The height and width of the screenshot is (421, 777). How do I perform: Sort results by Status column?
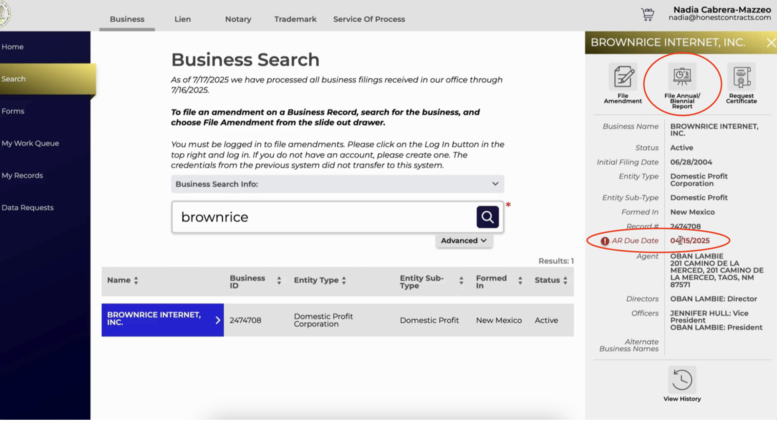click(x=565, y=281)
